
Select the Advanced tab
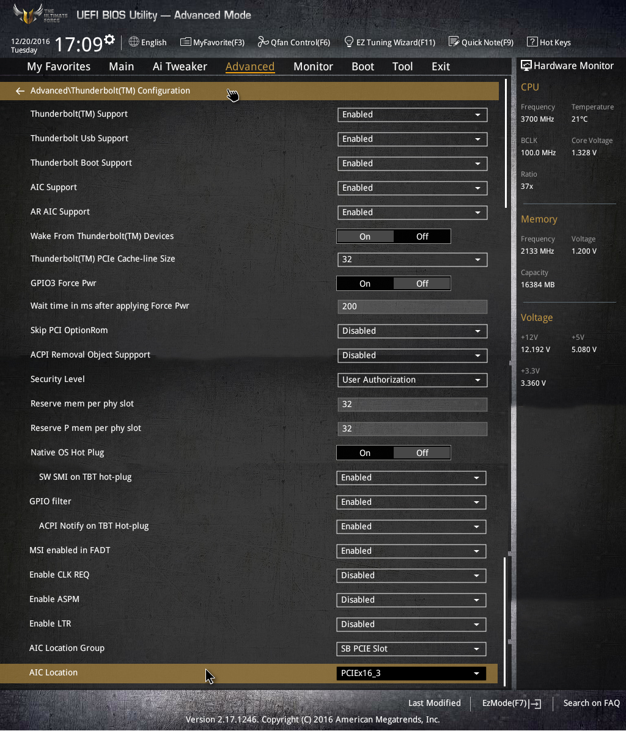point(250,67)
